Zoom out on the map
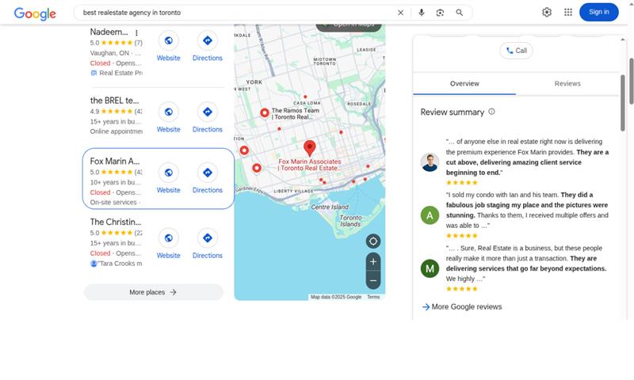The width and height of the screenshot is (634, 380). (373, 280)
